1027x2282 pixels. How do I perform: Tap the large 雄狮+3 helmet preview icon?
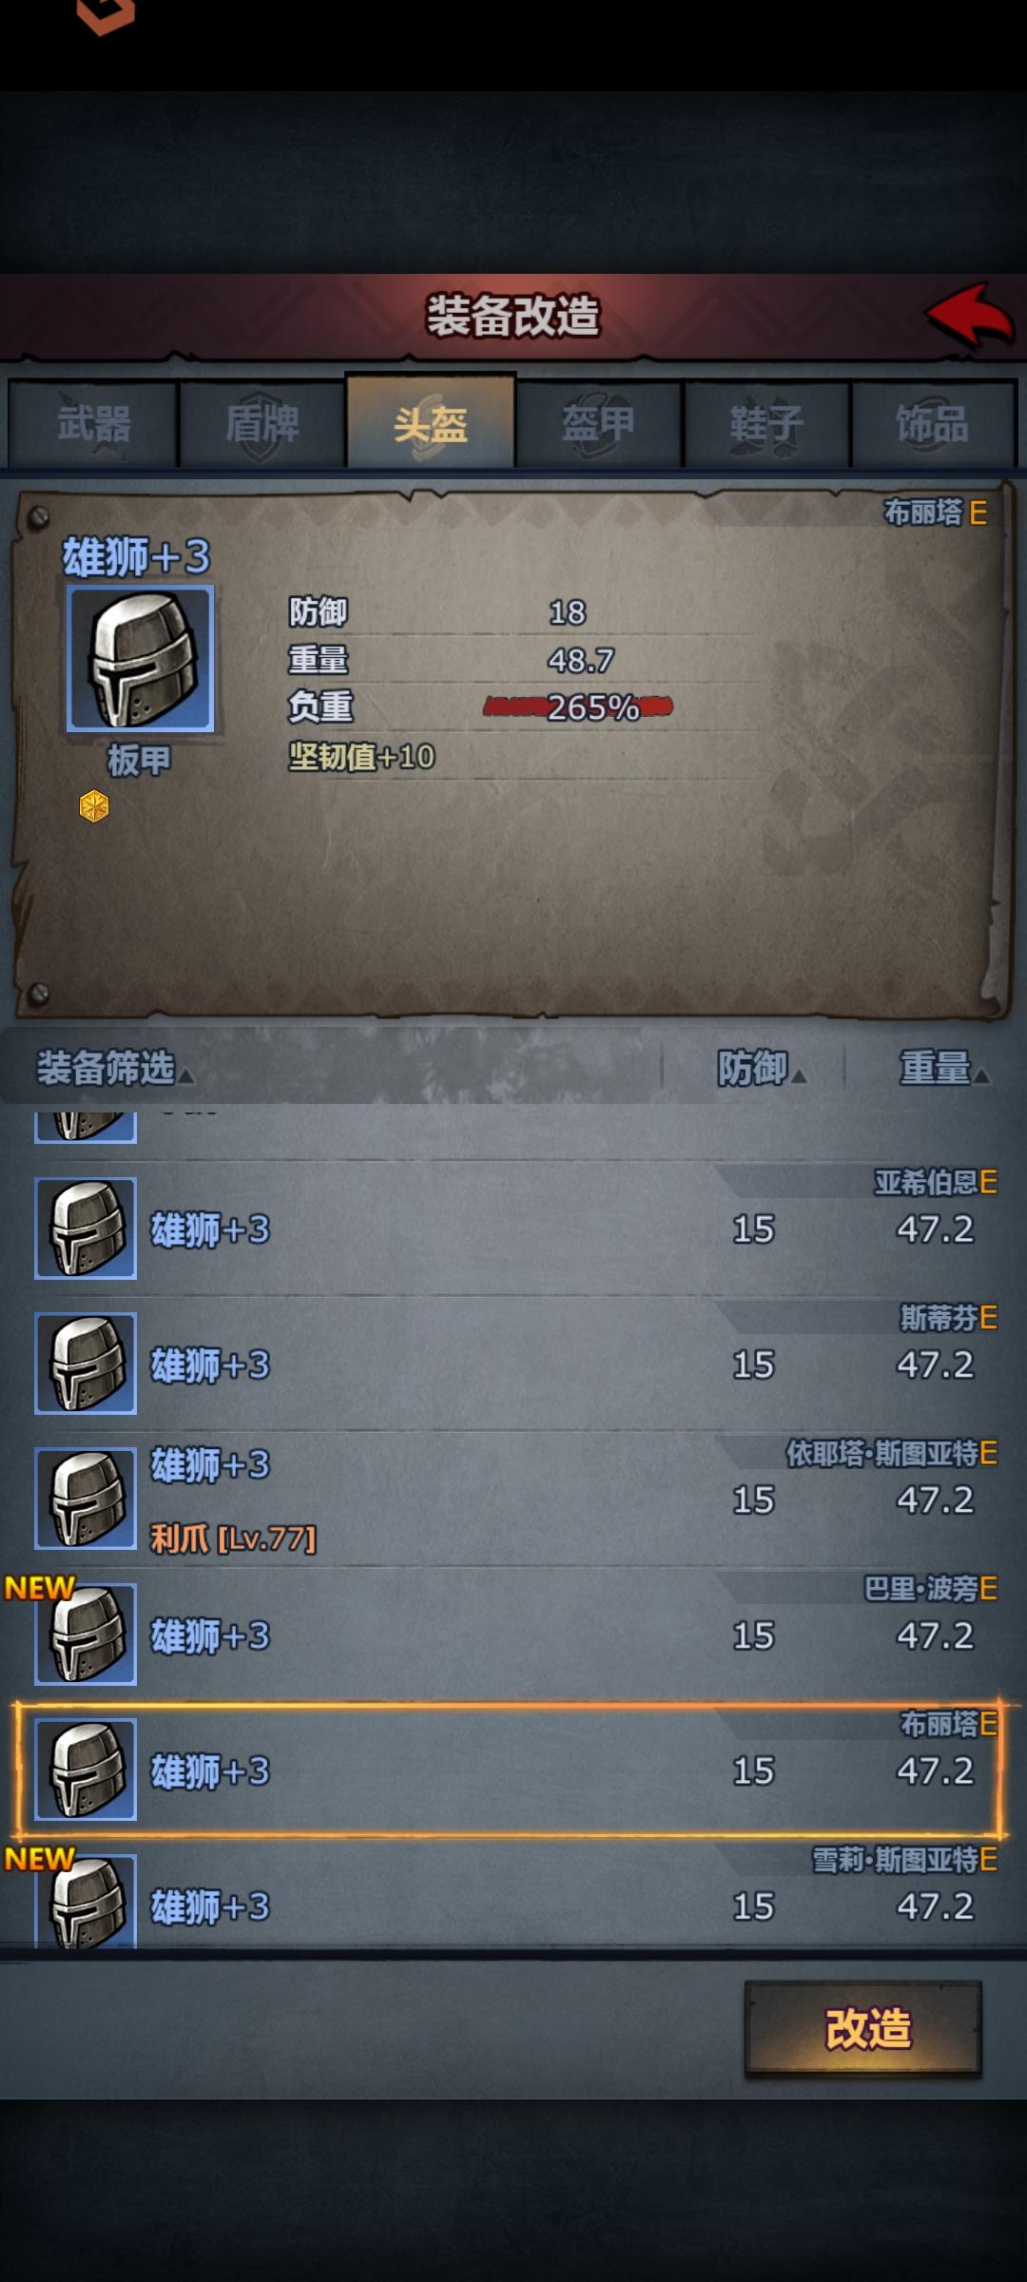[x=140, y=659]
